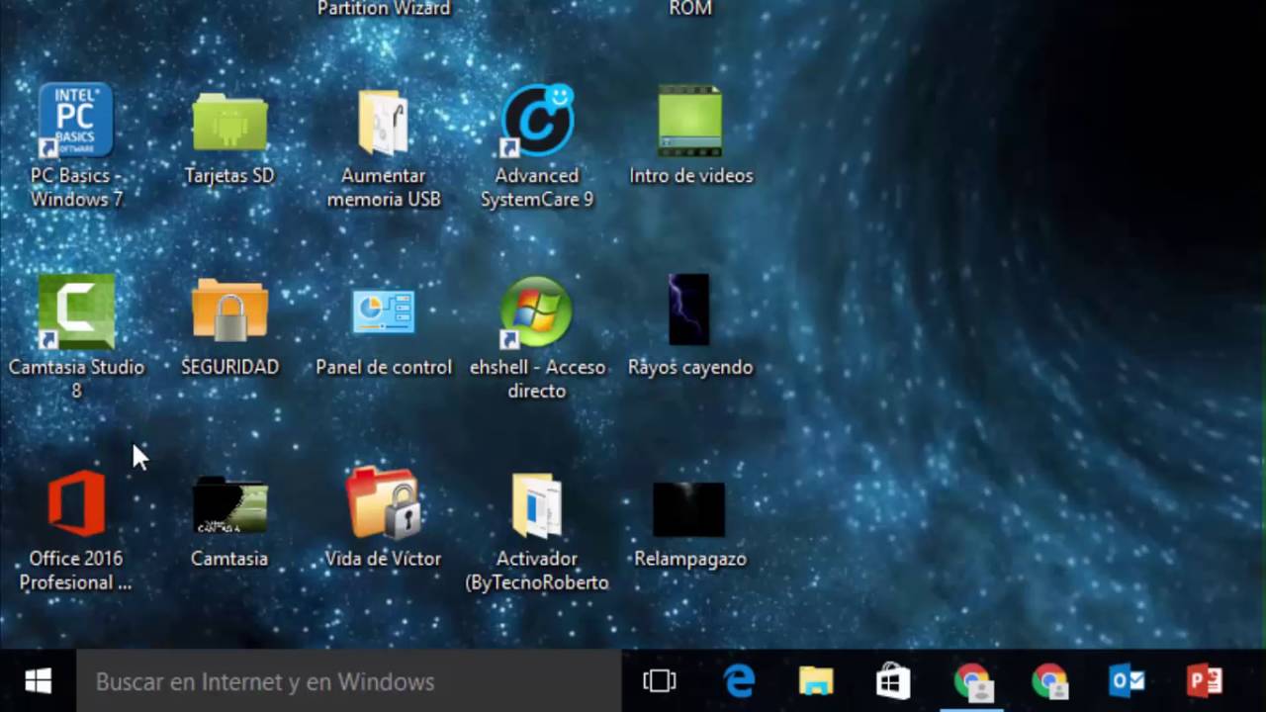Image resolution: width=1266 pixels, height=712 pixels.
Task: Open File Explorer from the taskbar
Action: coord(816,681)
